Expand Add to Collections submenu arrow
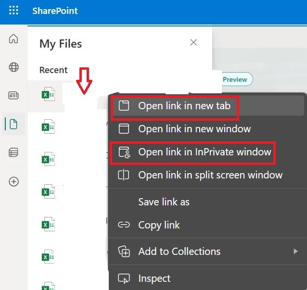The width and height of the screenshot is (307, 290). click(x=295, y=251)
